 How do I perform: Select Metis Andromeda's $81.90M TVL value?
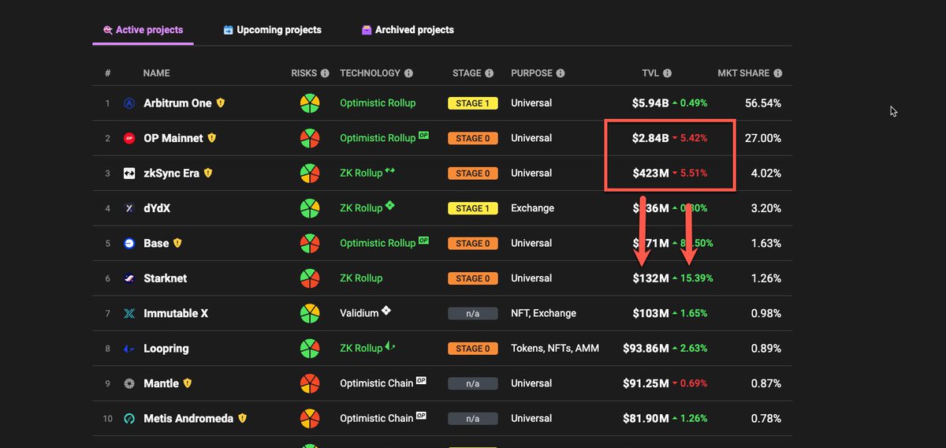(x=646, y=419)
